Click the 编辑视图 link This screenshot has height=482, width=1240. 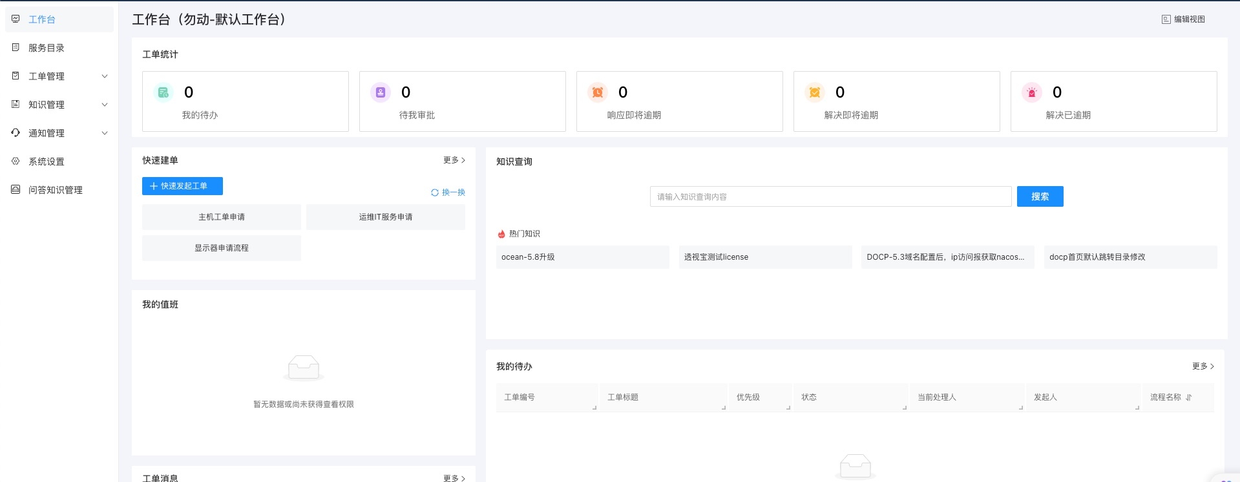(1183, 19)
